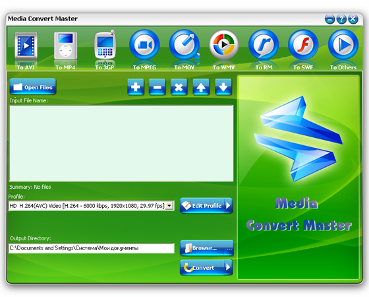Image resolution: width=369 pixels, height=297 pixels.
Task: Click Browse to choose output folder
Action: pos(207,248)
